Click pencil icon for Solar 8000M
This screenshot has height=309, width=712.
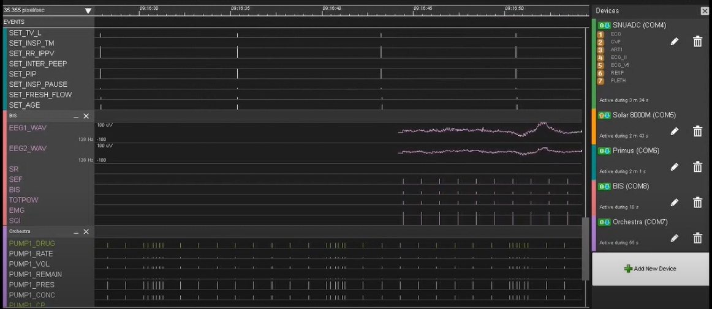point(674,131)
